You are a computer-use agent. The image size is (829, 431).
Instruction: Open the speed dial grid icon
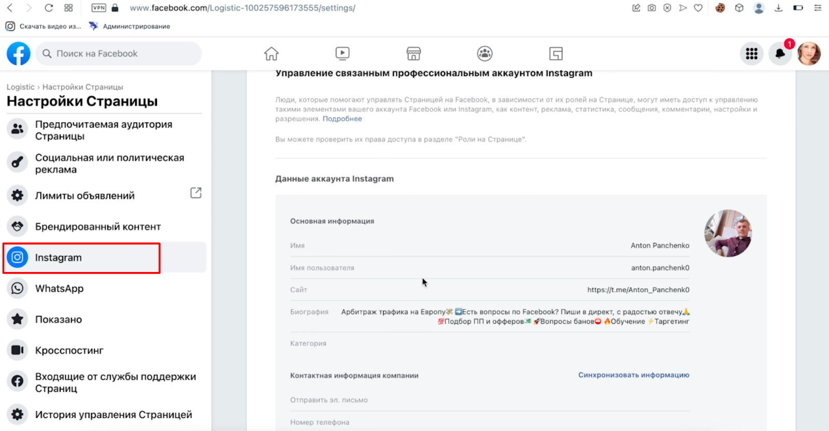(x=68, y=8)
